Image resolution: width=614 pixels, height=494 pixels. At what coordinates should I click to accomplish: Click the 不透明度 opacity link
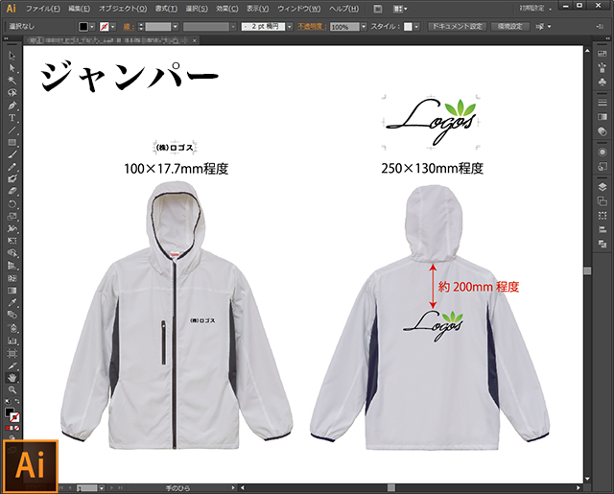pyautogui.click(x=312, y=27)
